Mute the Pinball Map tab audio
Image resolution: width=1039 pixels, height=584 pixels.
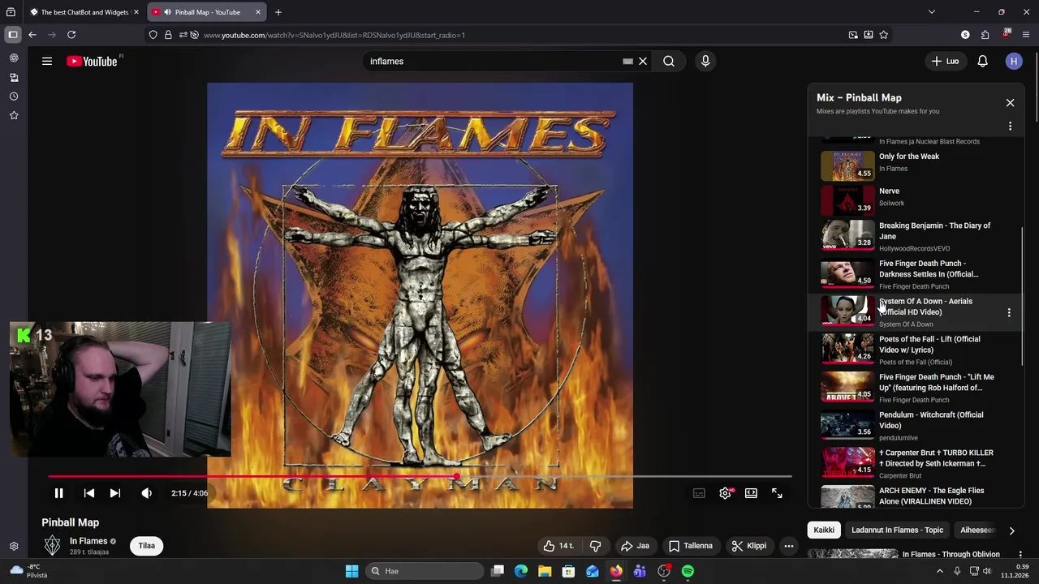166,12
